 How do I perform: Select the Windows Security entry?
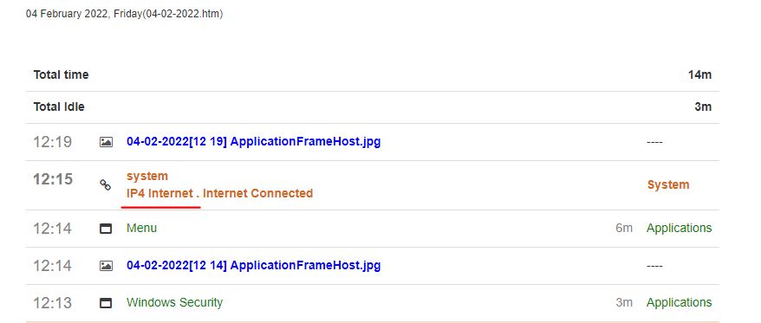(174, 302)
